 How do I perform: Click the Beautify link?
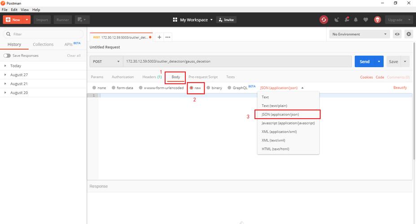click(400, 87)
